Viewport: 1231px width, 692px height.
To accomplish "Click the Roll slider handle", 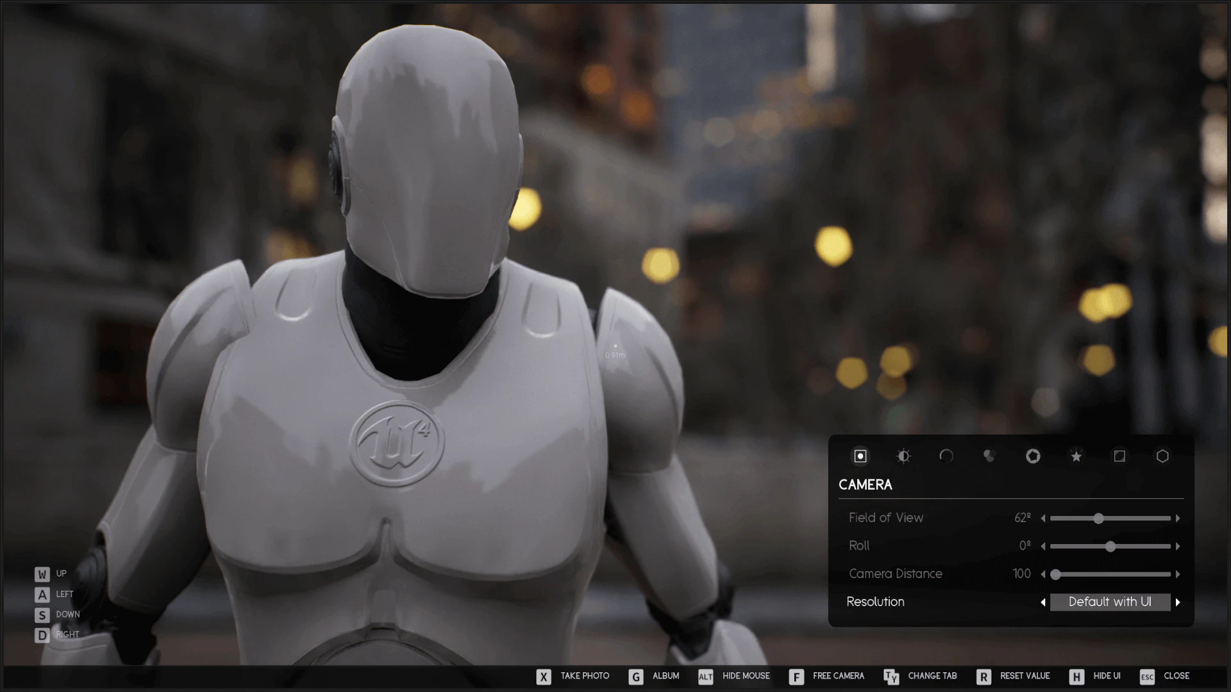I will [x=1110, y=547].
